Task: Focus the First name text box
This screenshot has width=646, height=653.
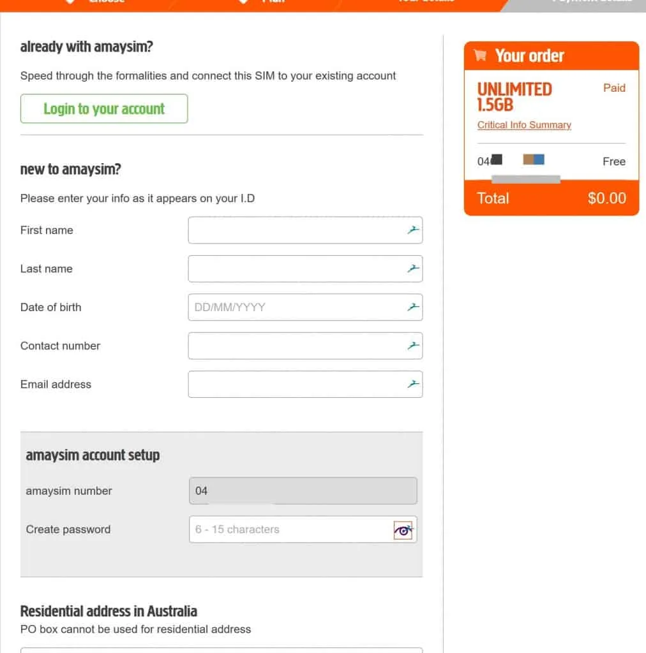Action: [297, 230]
